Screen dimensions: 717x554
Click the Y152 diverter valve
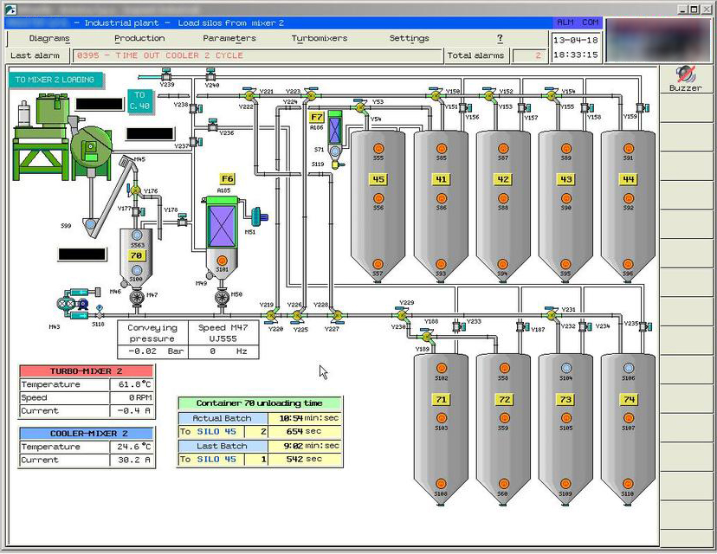[488, 95]
